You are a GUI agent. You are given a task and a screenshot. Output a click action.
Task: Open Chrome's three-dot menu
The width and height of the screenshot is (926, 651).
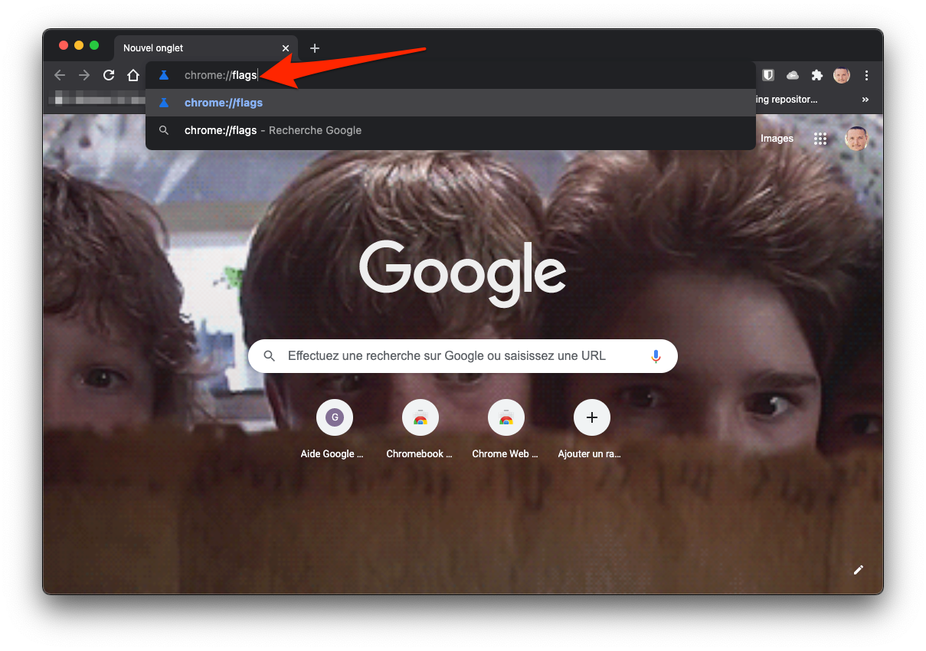pos(866,75)
